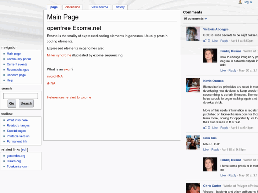Viewport: 258px width, 193px height.
Task: Open the exon link
Action: point(67,69)
